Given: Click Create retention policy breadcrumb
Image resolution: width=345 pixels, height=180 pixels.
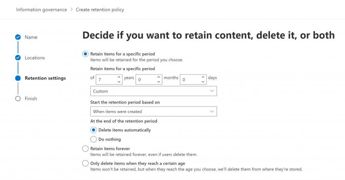Looking at the screenshot, I should tap(100, 10).
